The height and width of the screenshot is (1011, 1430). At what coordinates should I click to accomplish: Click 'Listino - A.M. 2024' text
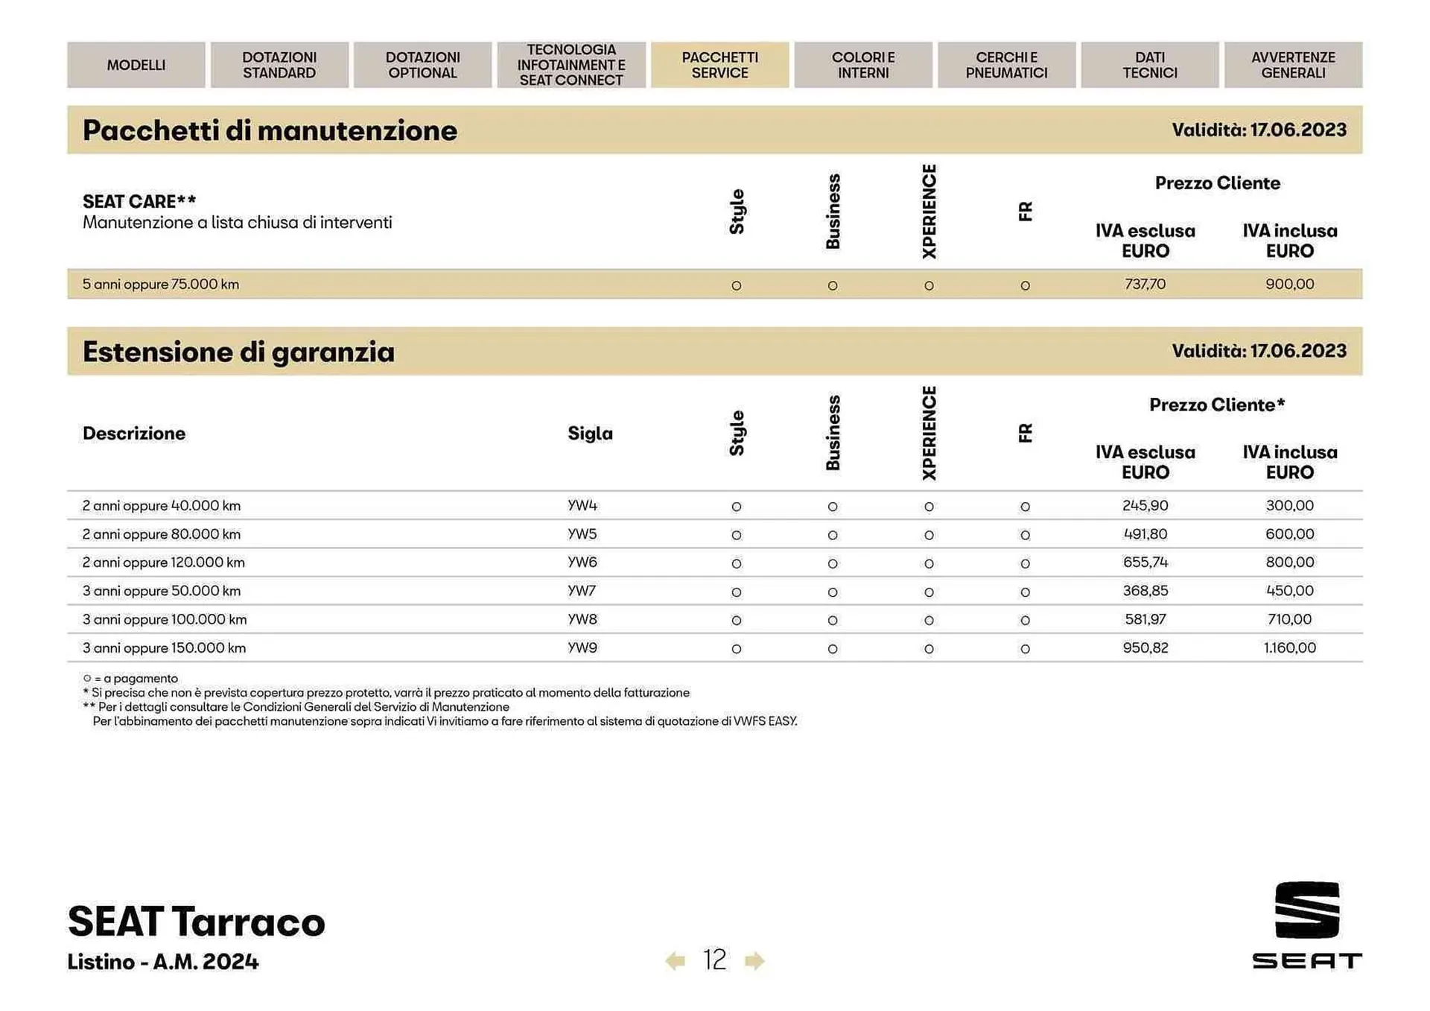[x=163, y=962]
